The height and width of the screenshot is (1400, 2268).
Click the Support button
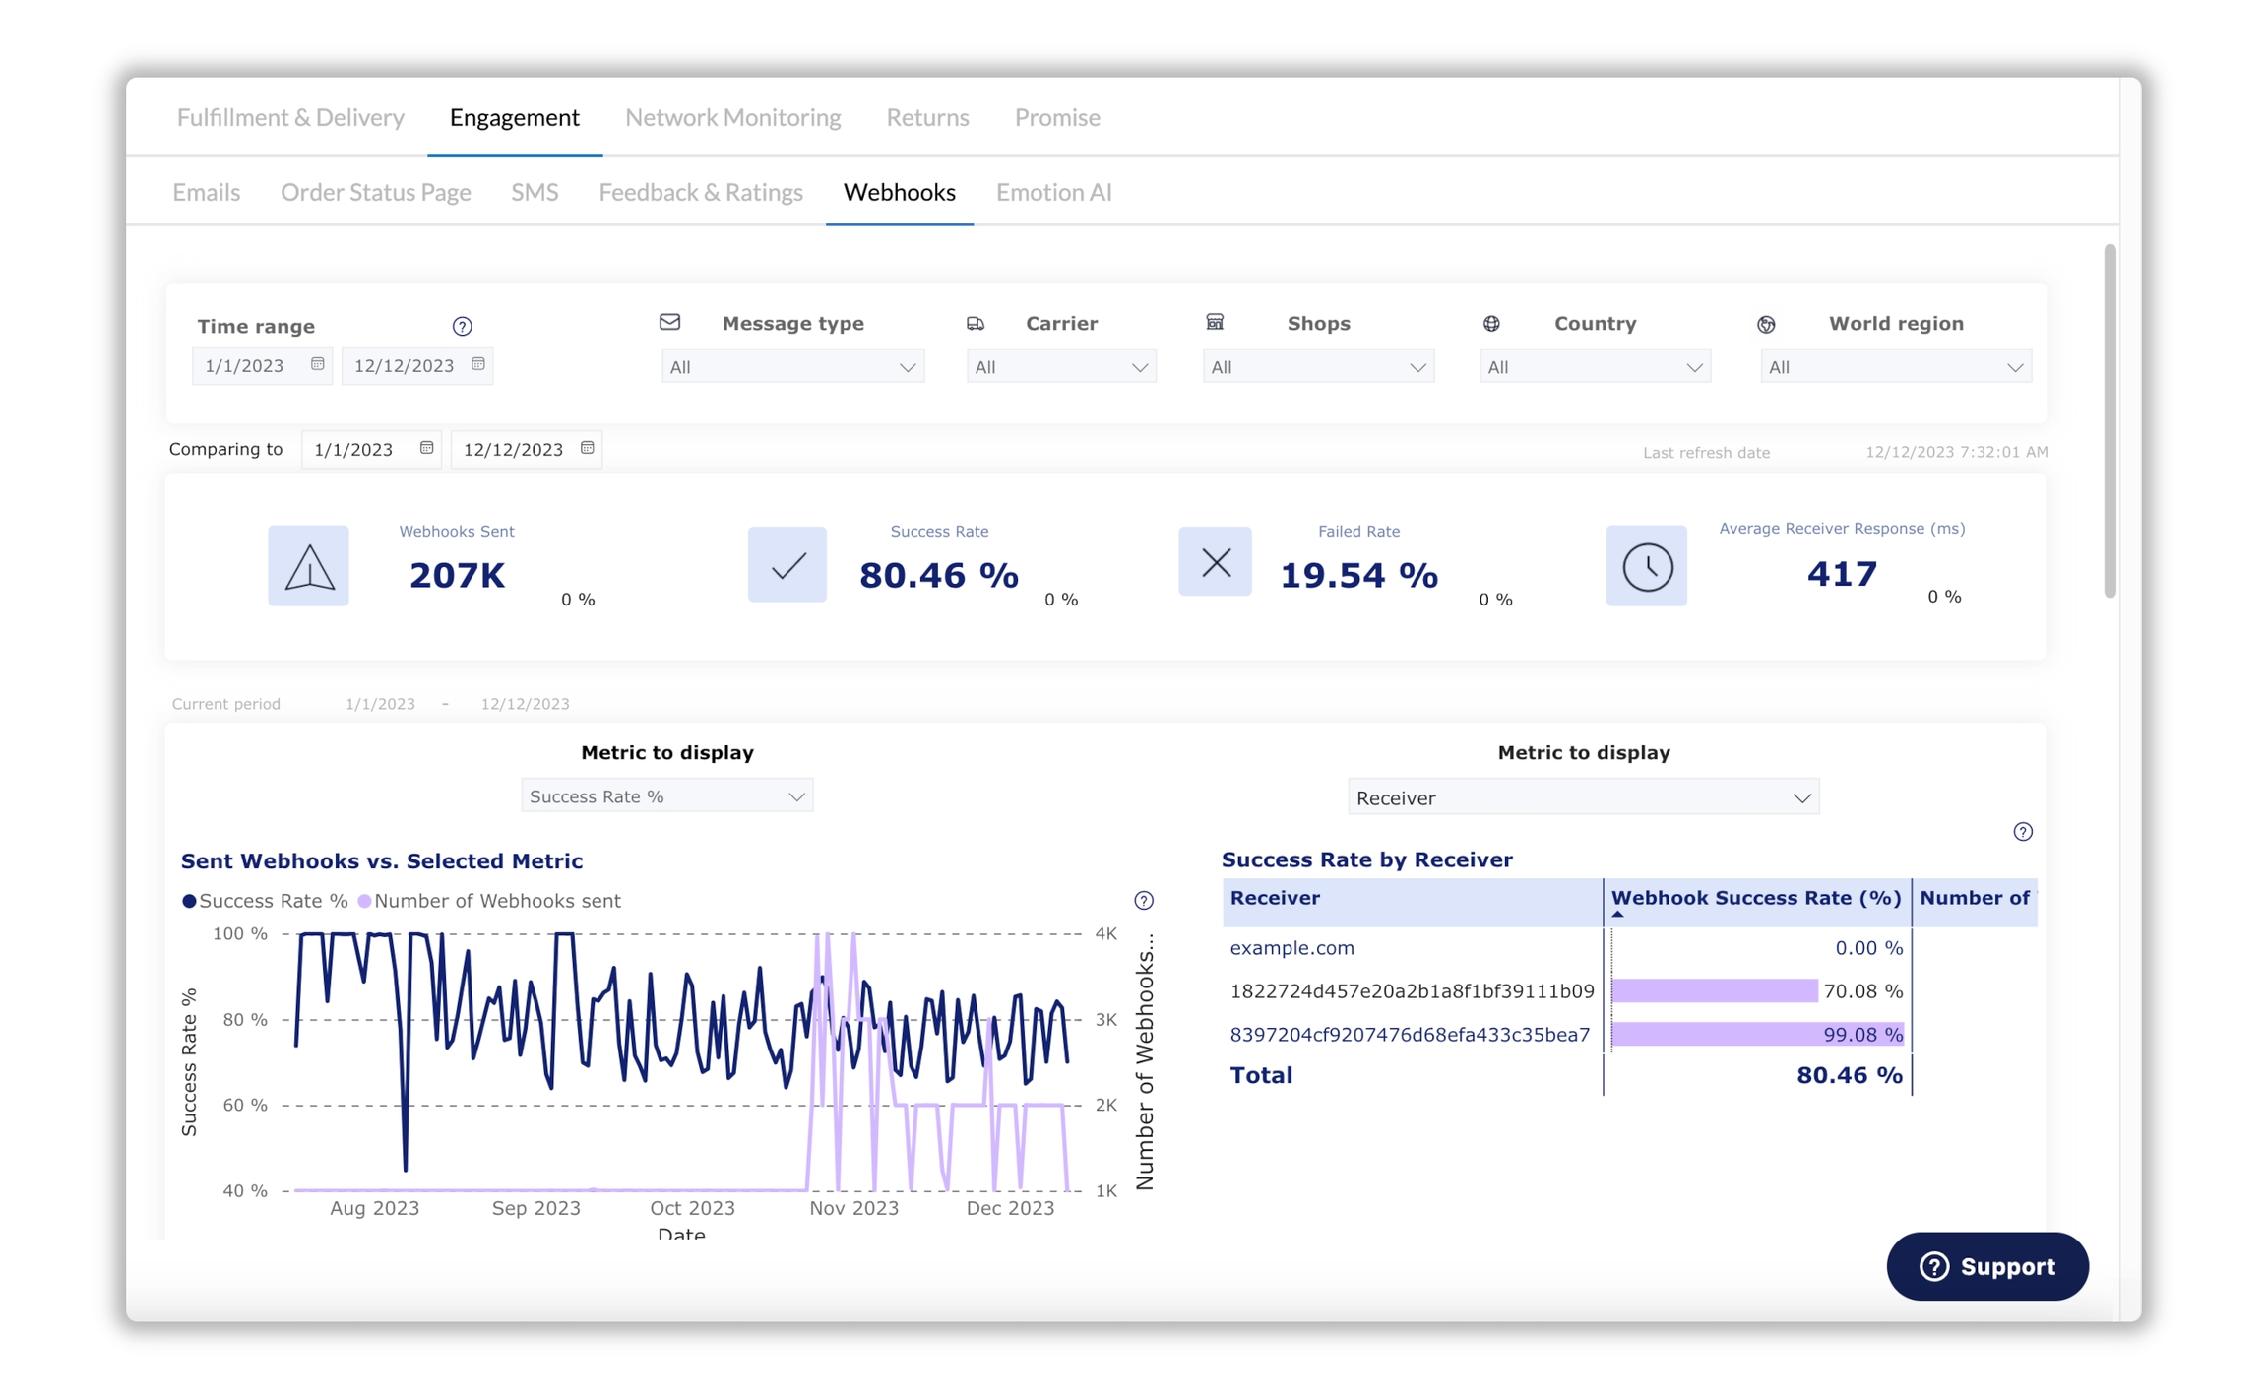point(1987,1266)
